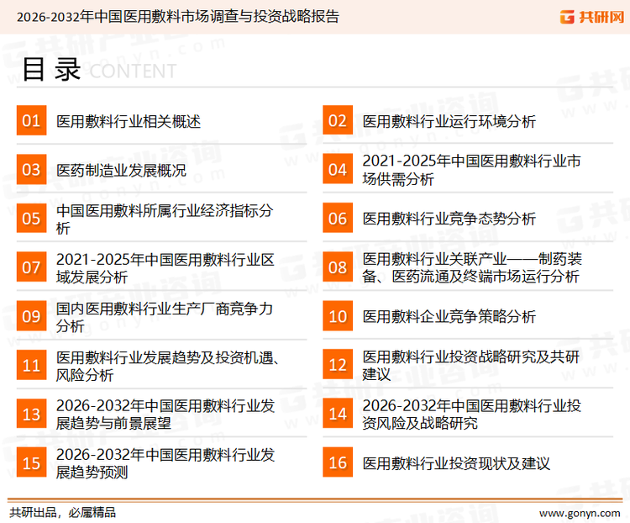Viewport: 630px width, 523px height.
Task: Open www.gonyn.com link in footer
Action: (x=580, y=513)
